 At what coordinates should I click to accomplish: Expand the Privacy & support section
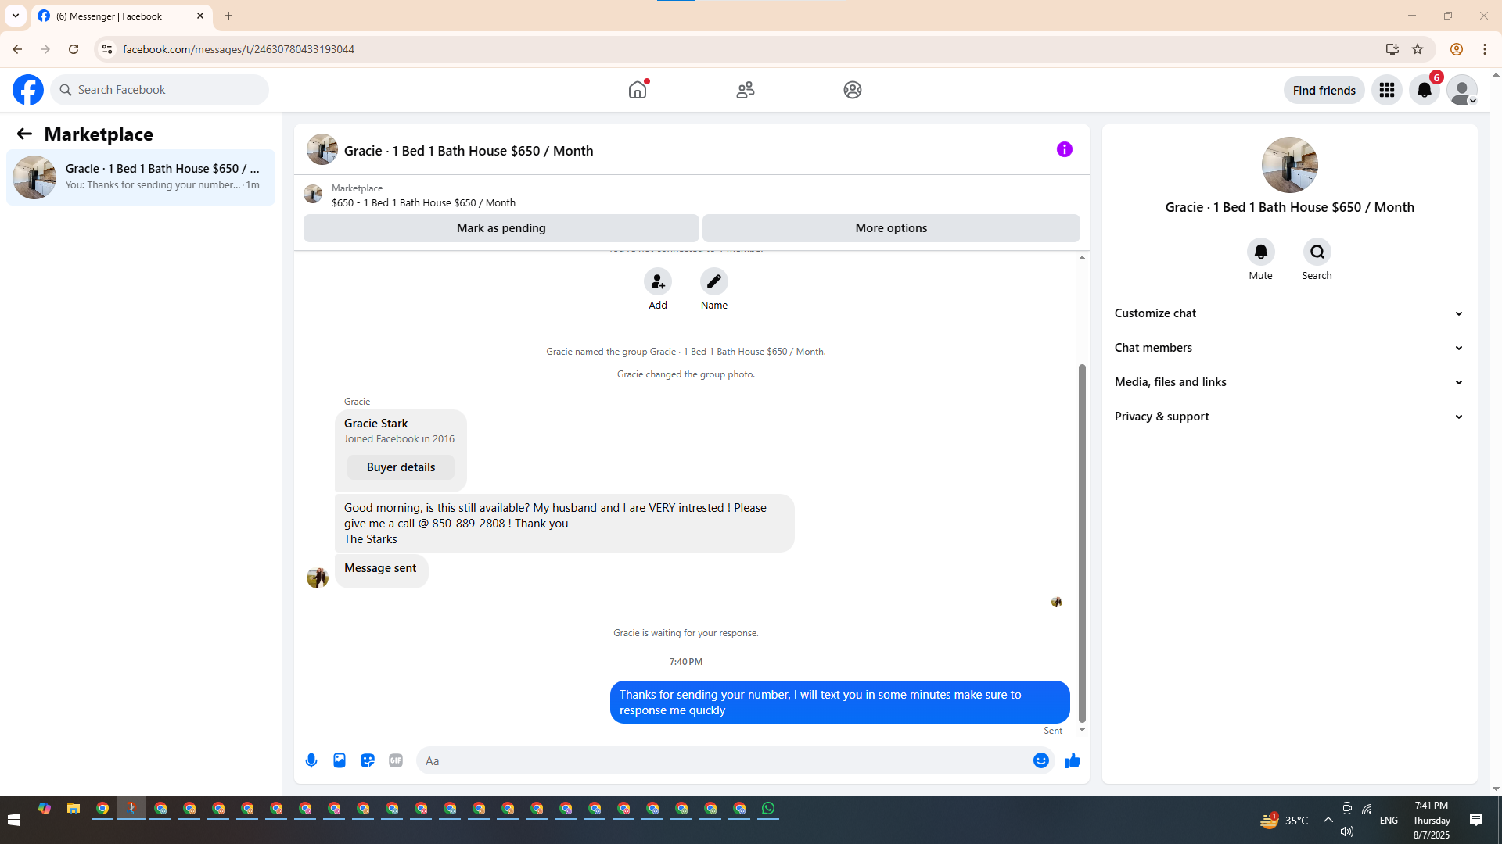1289,417
